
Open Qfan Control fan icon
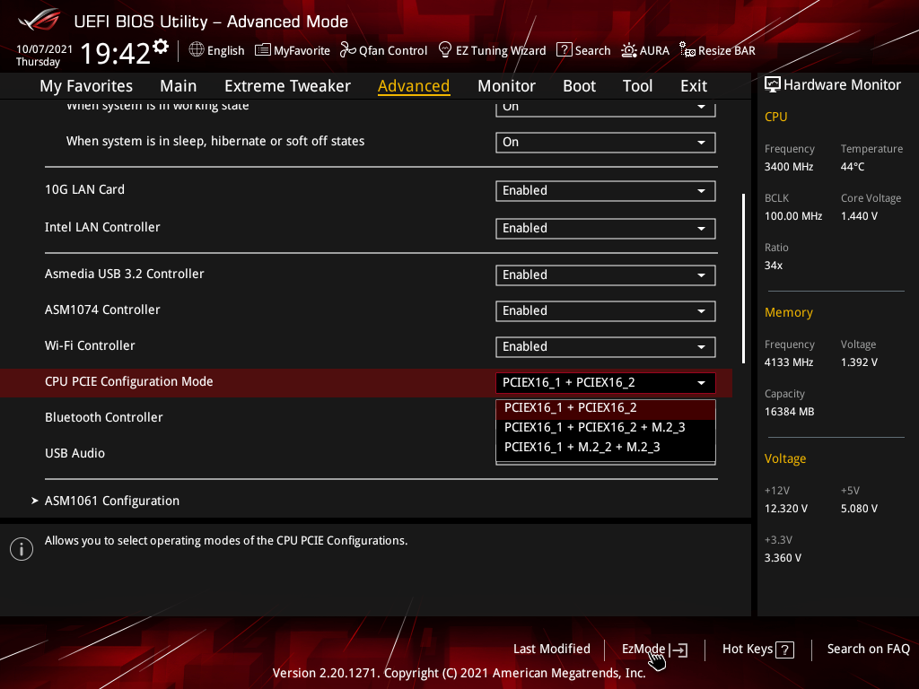coord(347,50)
